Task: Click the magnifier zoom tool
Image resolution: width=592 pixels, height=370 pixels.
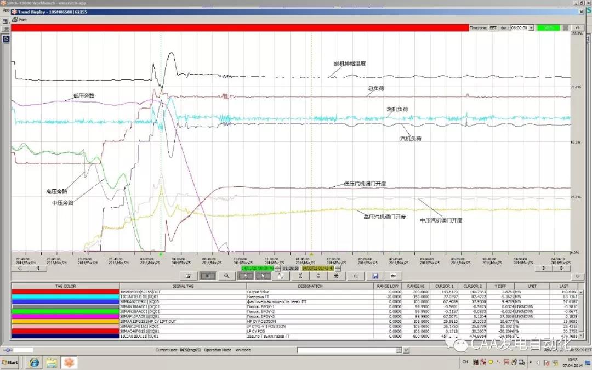Action: (226, 276)
